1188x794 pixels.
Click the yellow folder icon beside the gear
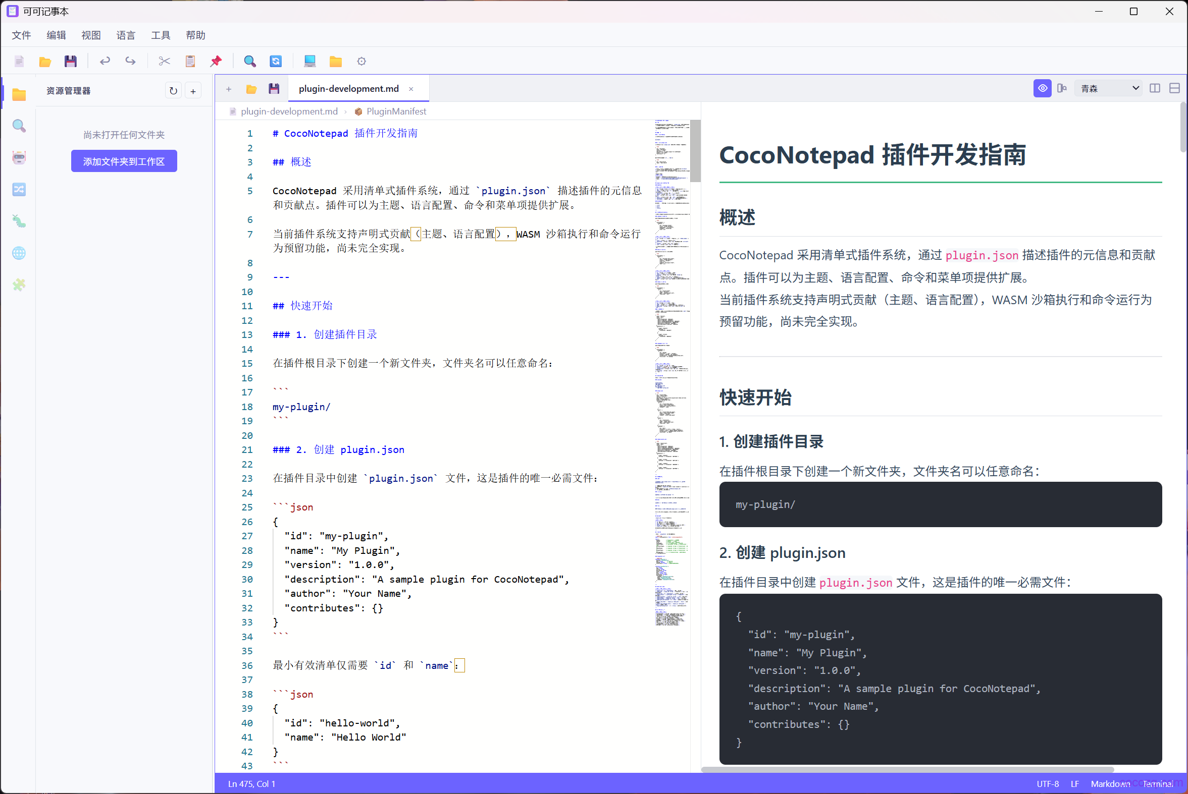[336, 61]
